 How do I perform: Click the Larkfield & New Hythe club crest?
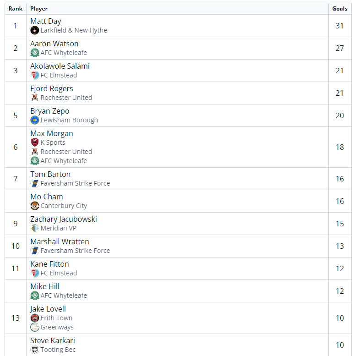click(x=34, y=30)
